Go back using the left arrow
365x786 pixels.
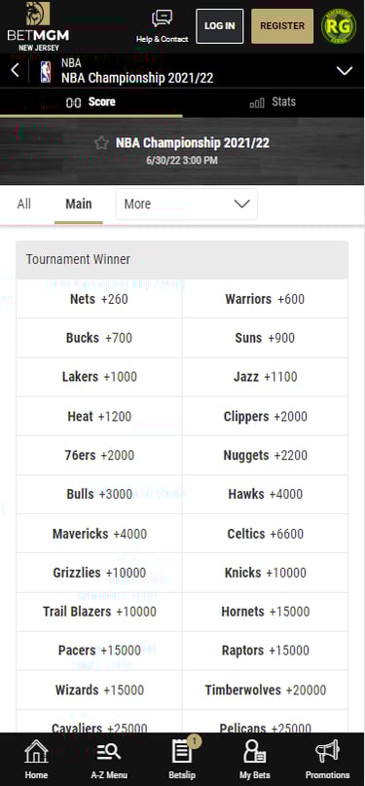(x=16, y=71)
